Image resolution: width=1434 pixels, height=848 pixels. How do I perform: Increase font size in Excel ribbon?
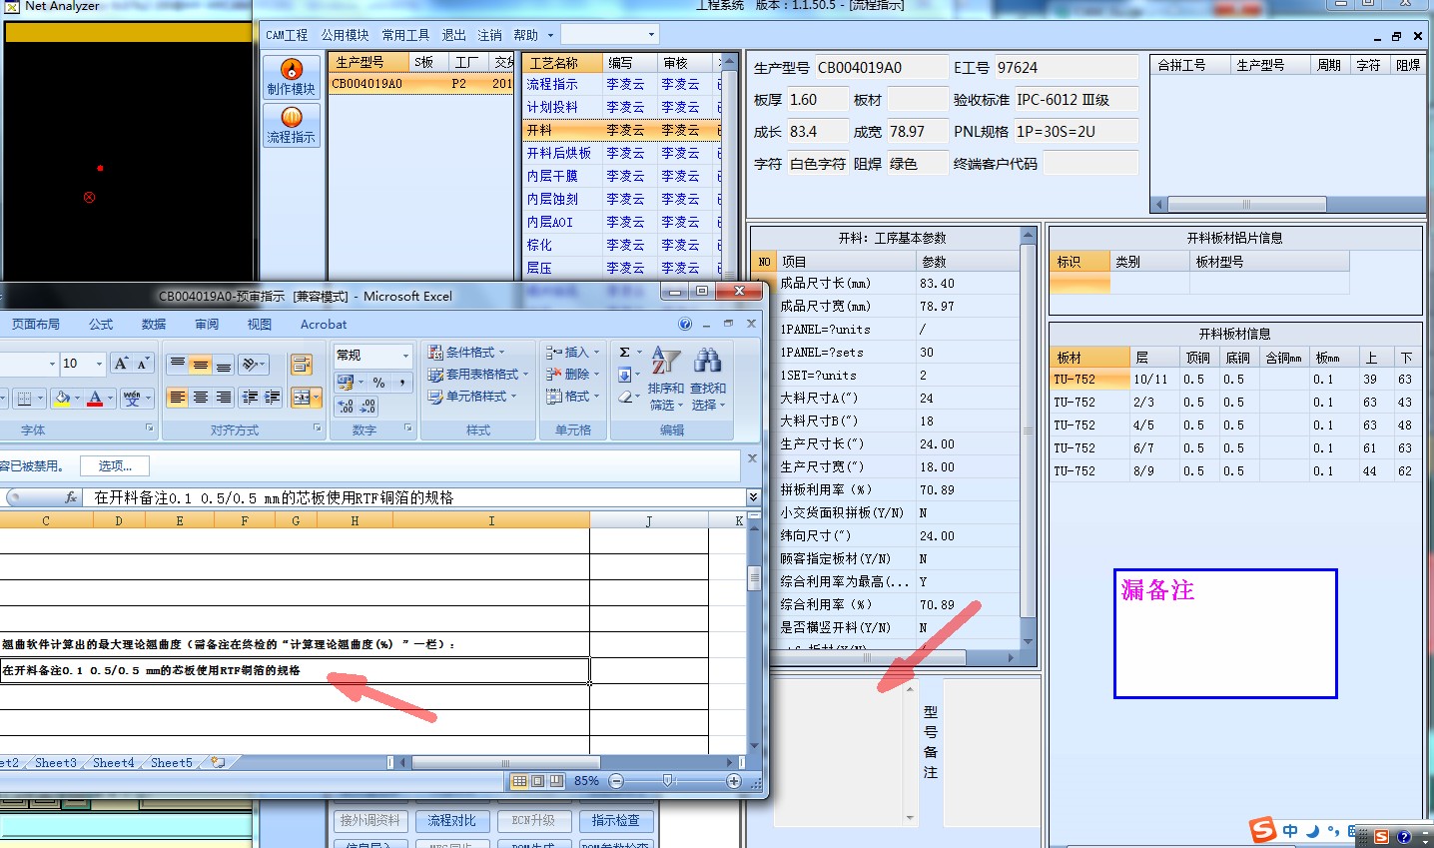pos(121,364)
